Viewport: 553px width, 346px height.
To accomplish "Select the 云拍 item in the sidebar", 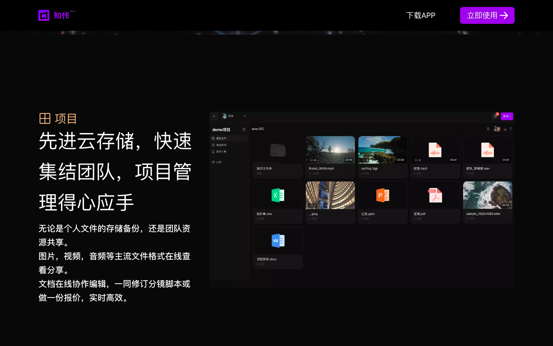I will [x=219, y=162].
